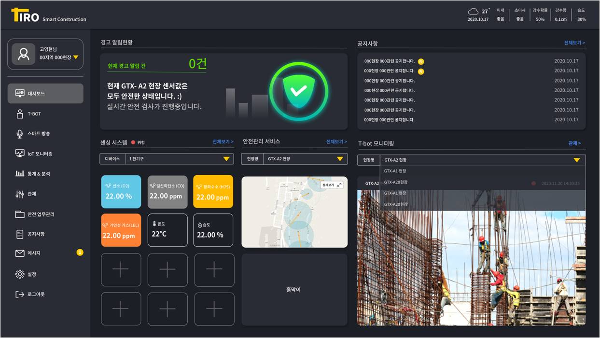The width and height of the screenshot is (600, 338).
Task: Expand the user site dropdown arrow beside 00지역 000현장
Action: pos(76,57)
